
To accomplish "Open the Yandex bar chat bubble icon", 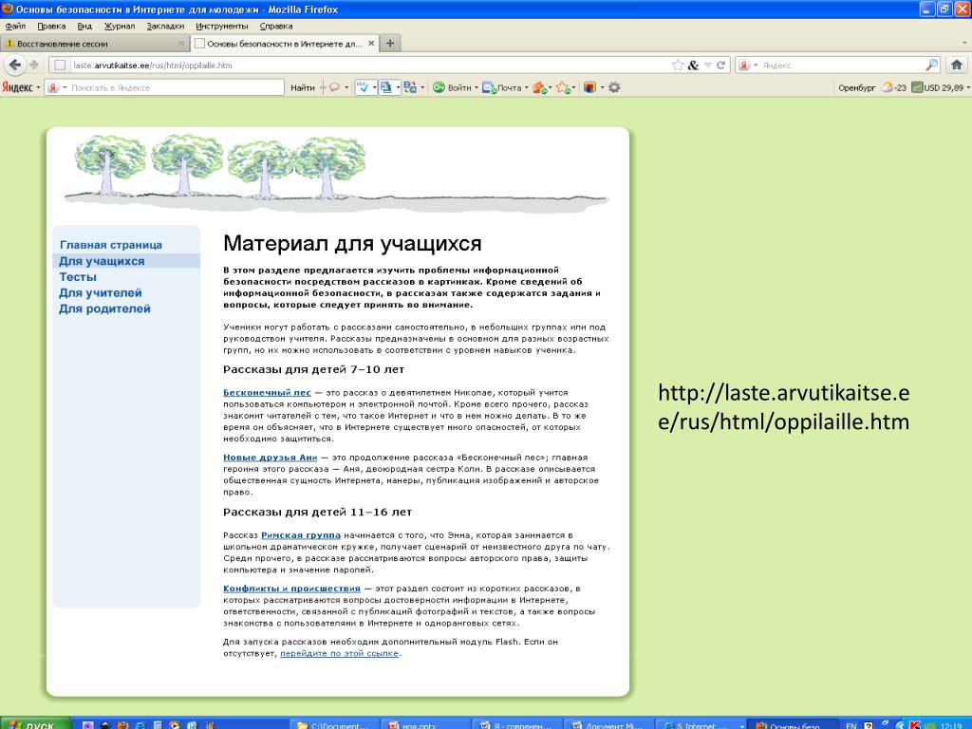I will [334, 87].
